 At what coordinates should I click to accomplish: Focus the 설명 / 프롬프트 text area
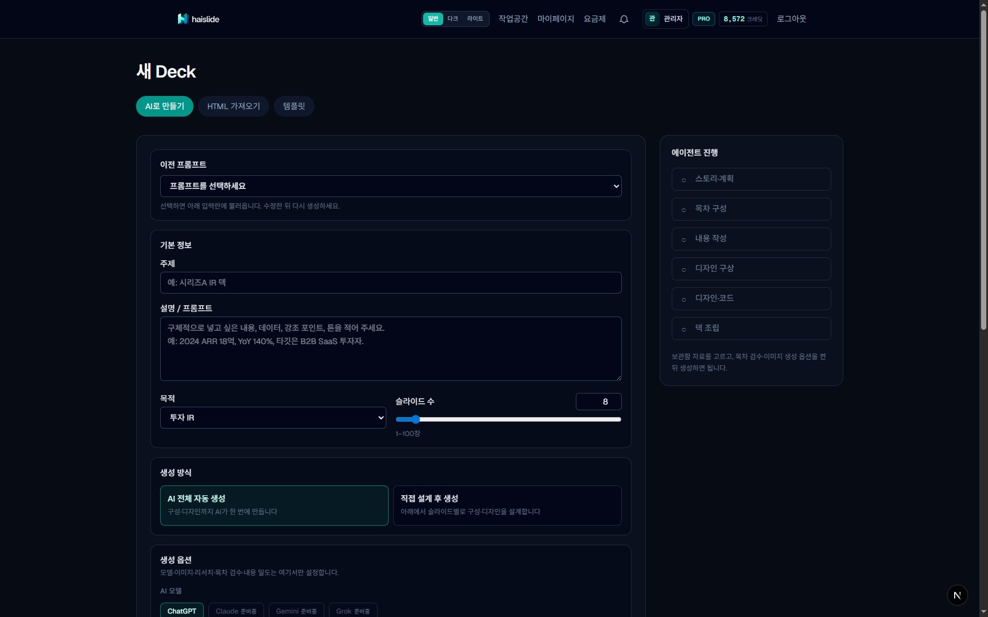coord(391,349)
